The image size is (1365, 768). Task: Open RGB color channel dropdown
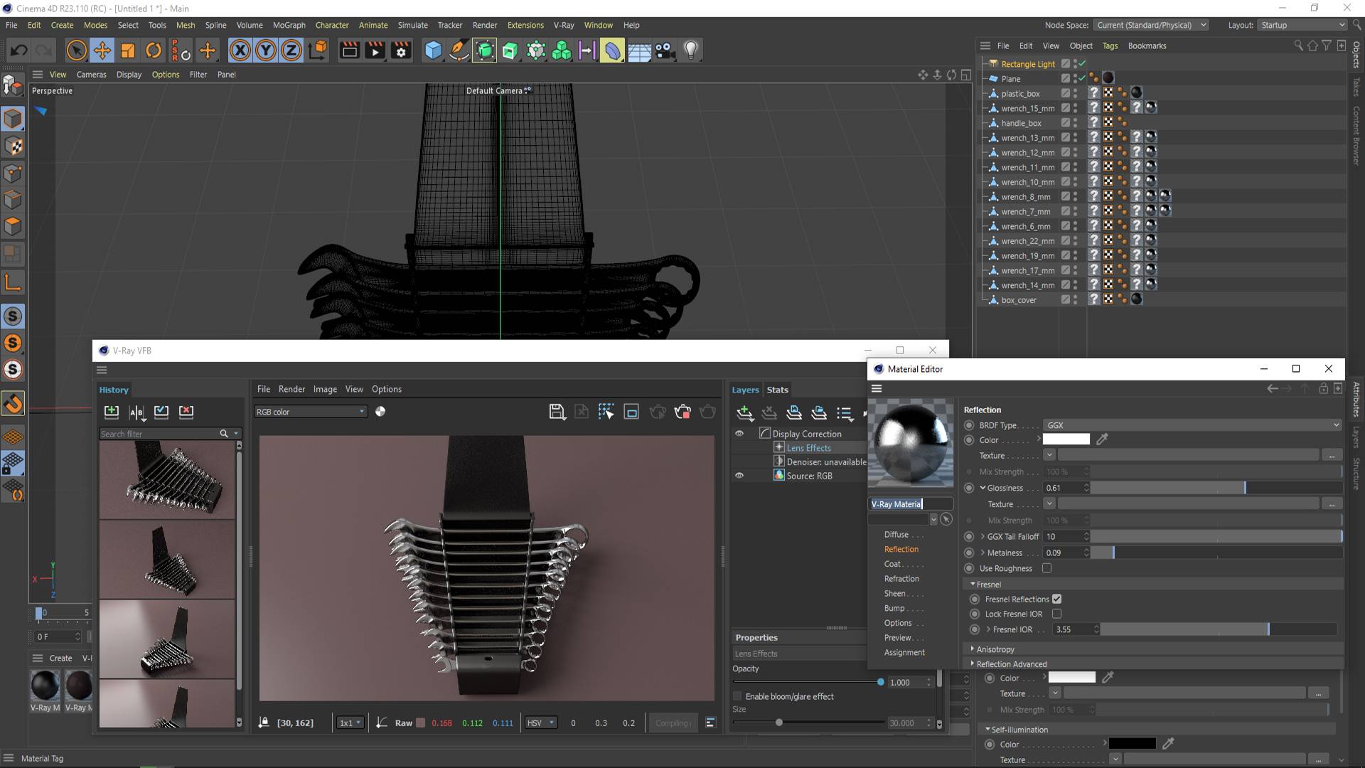pyautogui.click(x=311, y=412)
